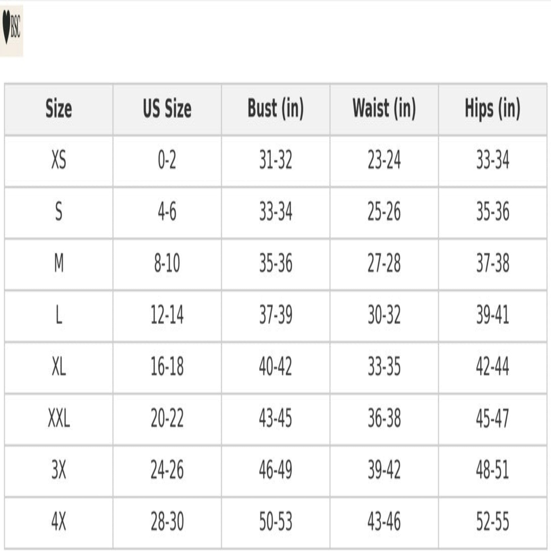
Task: Click waist measurement 36-38
Action: click(x=384, y=419)
